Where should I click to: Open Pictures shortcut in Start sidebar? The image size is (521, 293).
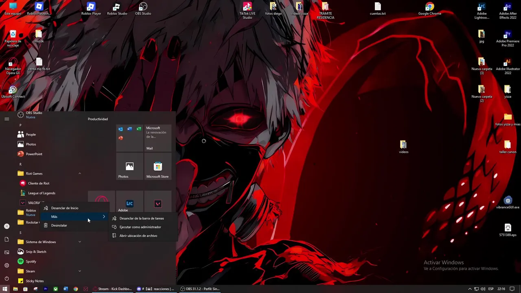pyautogui.click(x=7, y=252)
